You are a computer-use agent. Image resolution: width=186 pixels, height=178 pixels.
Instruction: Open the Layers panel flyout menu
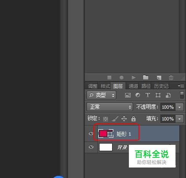pos(181,86)
